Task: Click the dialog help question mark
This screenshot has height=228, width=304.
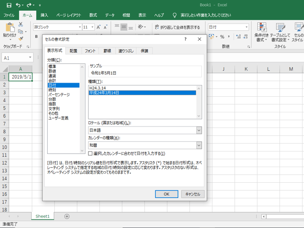Action: pos(185,40)
